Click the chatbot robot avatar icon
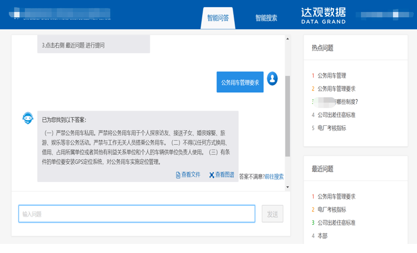The image size is (417, 253). pyautogui.click(x=28, y=118)
